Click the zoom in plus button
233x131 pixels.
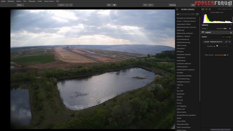[x=71, y=5]
